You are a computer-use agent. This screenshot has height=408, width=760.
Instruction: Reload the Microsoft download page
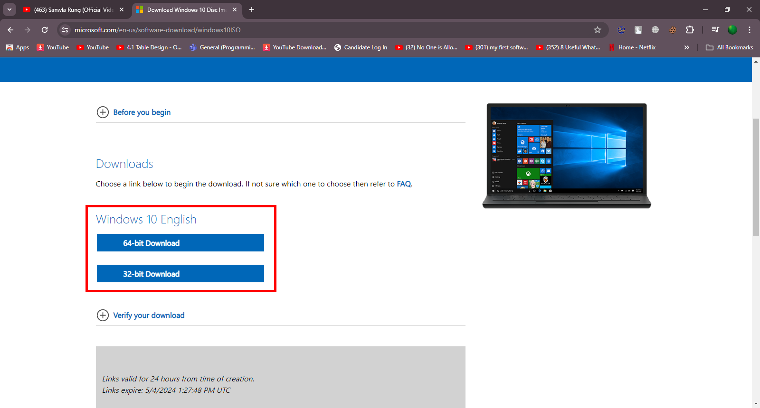(x=45, y=30)
